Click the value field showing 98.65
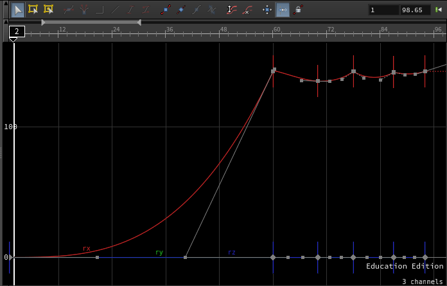The image size is (447, 286). [415, 10]
